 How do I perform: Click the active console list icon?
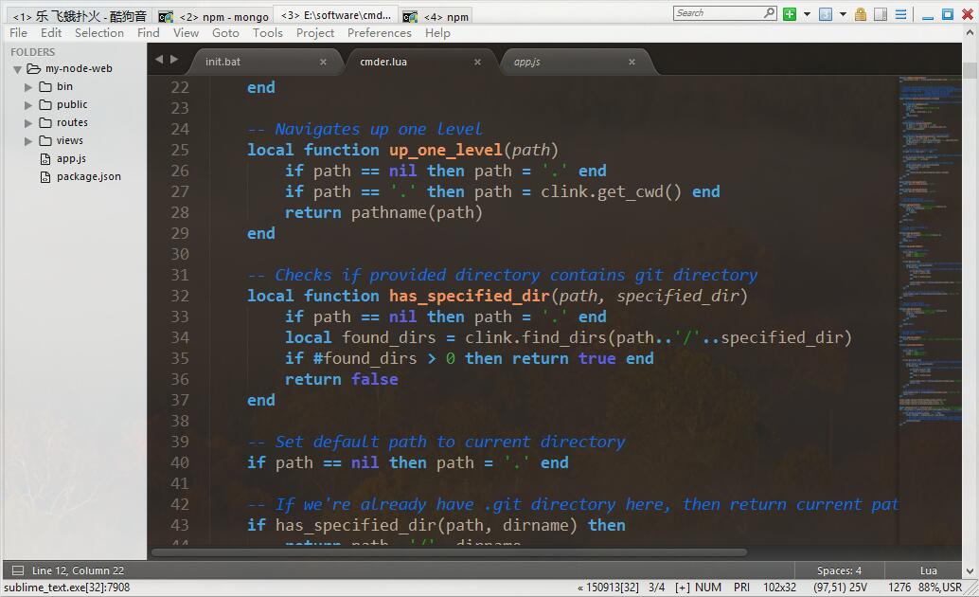point(826,14)
